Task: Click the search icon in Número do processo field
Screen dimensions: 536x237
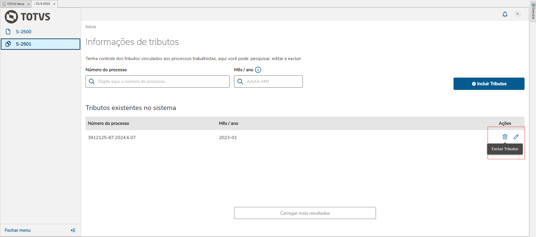Action: coord(92,82)
